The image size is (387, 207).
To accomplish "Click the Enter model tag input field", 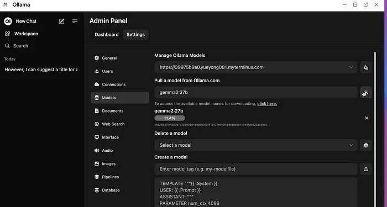I will (x=255, y=169).
